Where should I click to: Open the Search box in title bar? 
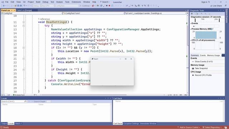(105, 2)
